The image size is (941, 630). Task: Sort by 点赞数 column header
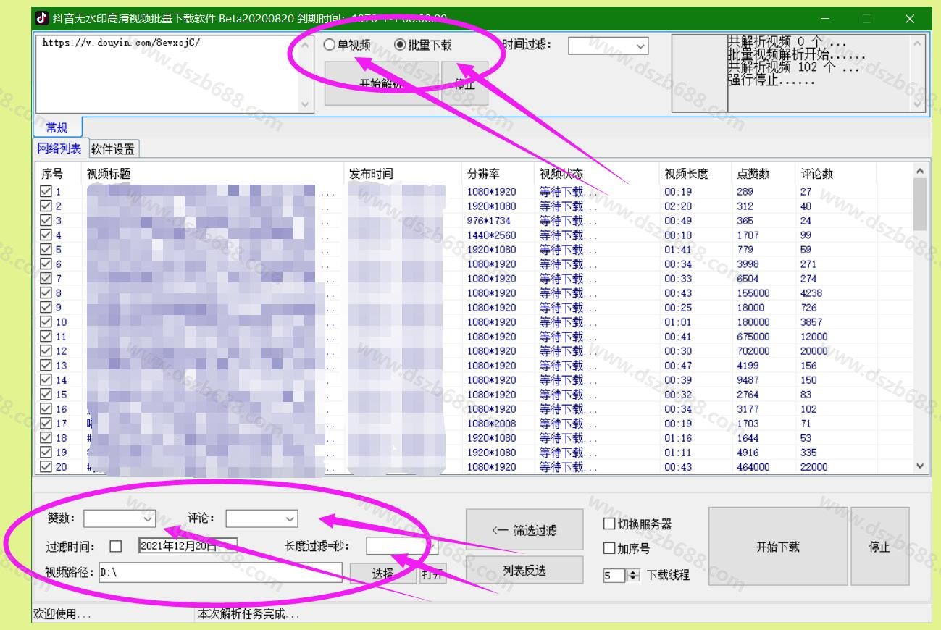tap(763, 174)
